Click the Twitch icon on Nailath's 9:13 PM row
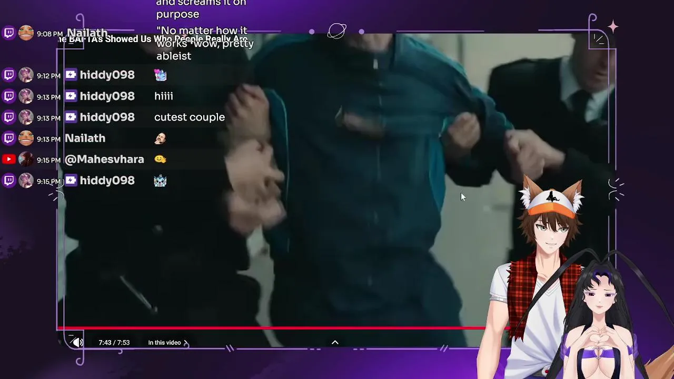The image size is (674, 379). tap(9, 138)
